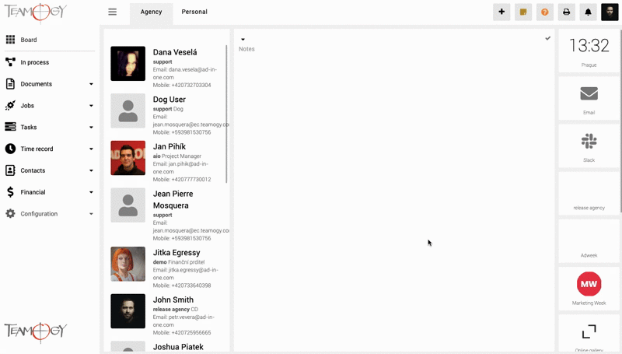The width and height of the screenshot is (622, 354).
Task: Open the Adweek widget
Action: click(x=589, y=241)
